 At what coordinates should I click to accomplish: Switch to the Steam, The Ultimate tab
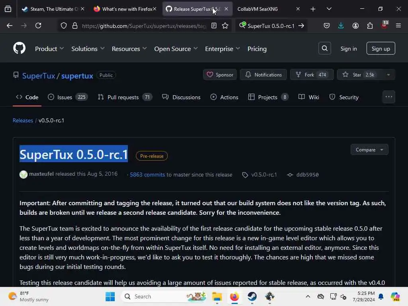point(53,9)
